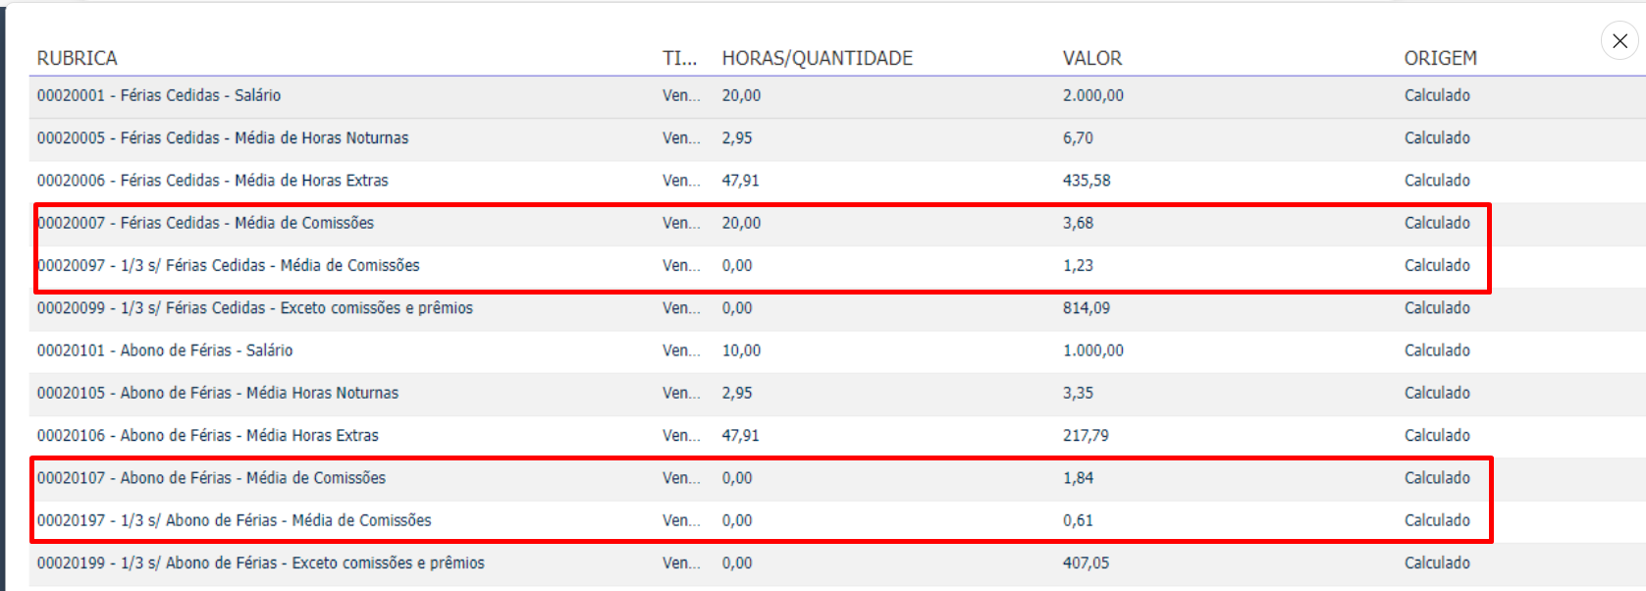The height and width of the screenshot is (591, 1646).
Task: Sort by the VALOR column header
Action: tap(1092, 58)
